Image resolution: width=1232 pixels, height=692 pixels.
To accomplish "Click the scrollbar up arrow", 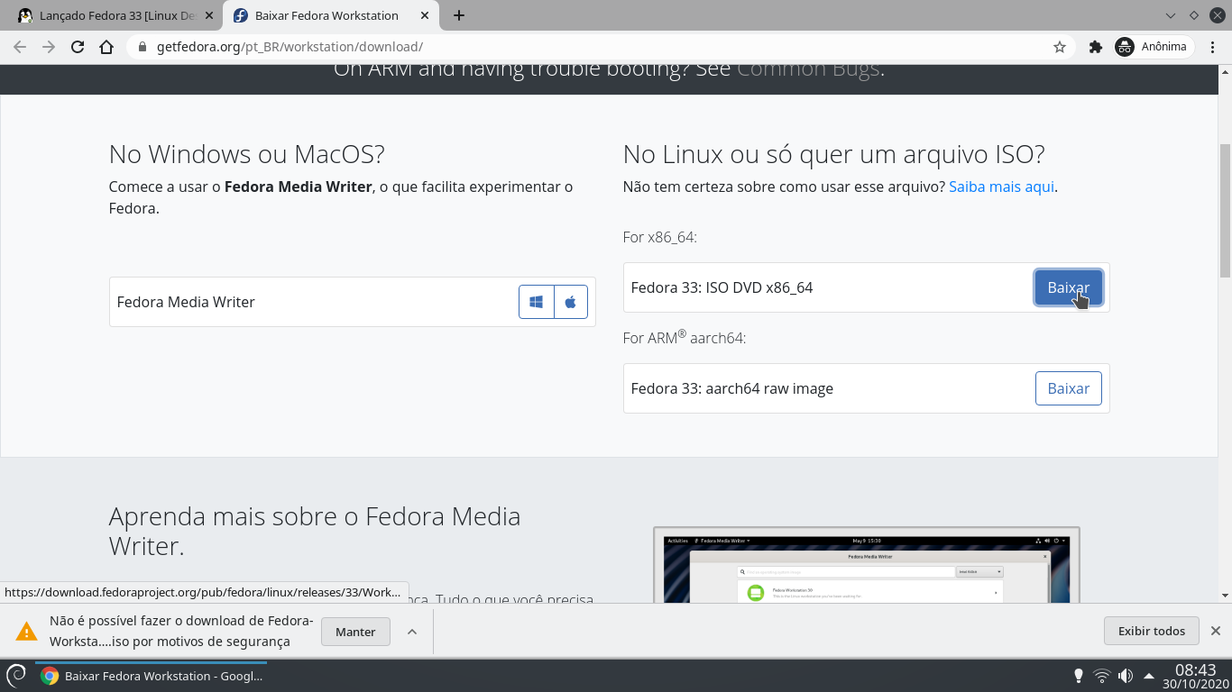I will (1225, 71).
